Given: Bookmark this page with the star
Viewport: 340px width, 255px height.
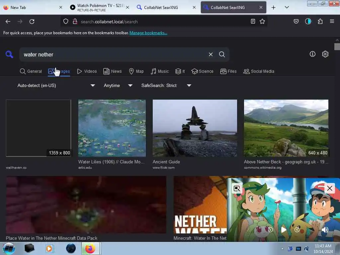Looking at the screenshot, I should (x=262, y=21).
